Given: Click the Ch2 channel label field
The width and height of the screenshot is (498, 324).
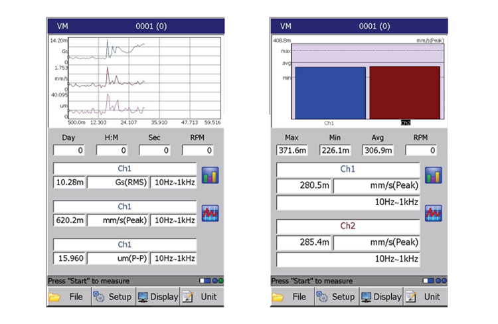Looking at the screenshot, I should coord(347,226).
